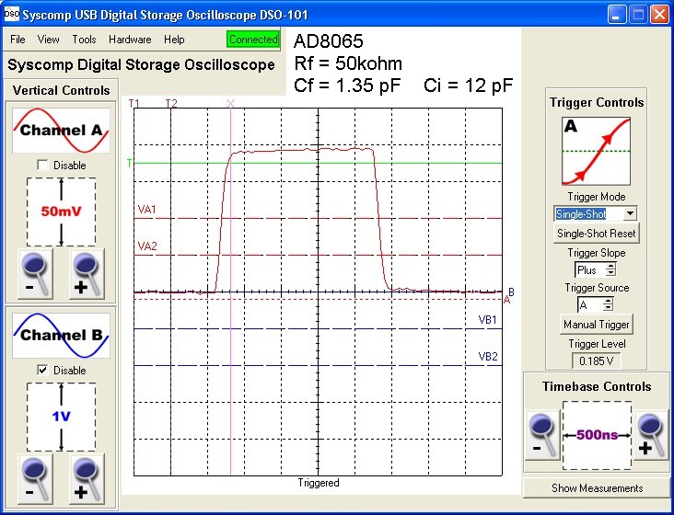Image resolution: width=674 pixels, height=515 pixels.
Task: Open the Tools menu
Action: coord(84,40)
